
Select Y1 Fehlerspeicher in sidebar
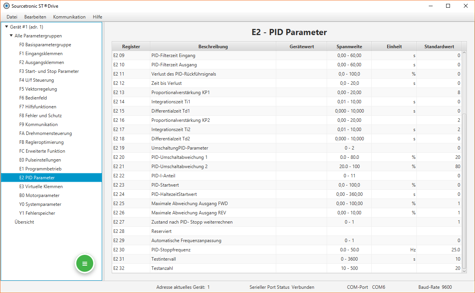click(x=37, y=213)
